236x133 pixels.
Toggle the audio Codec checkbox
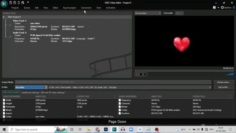point(119,110)
